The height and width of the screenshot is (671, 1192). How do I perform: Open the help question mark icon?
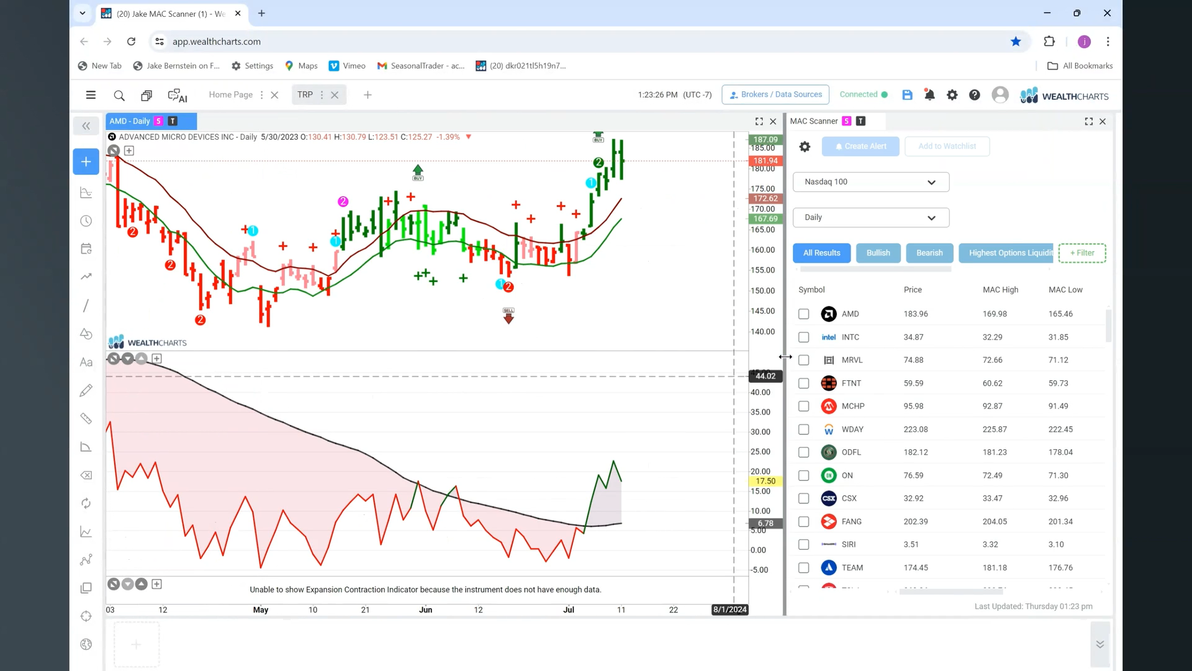click(975, 95)
